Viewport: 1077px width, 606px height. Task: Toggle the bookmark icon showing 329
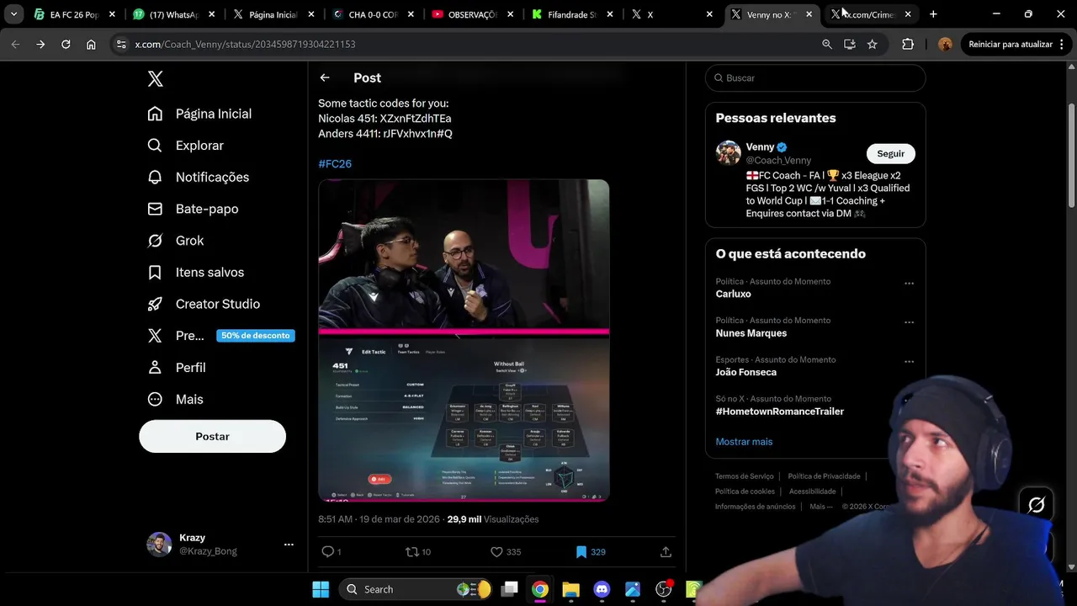point(581,552)
